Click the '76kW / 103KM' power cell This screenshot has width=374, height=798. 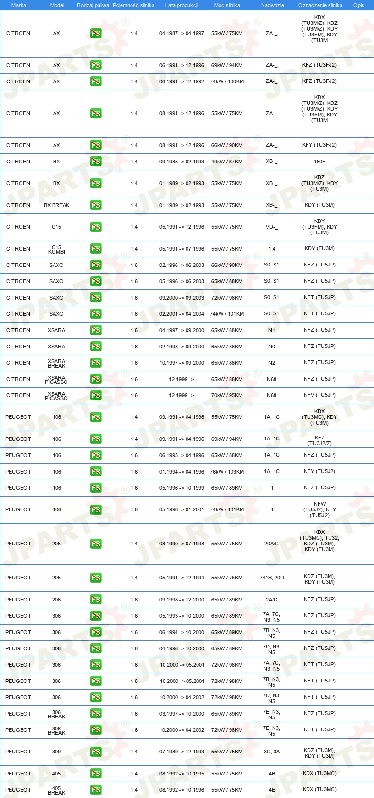pos(227,472)
